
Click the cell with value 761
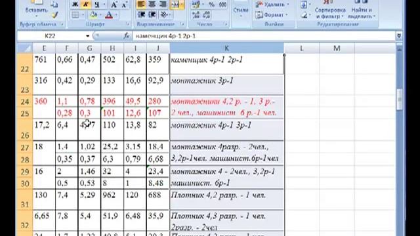point(44,64)
